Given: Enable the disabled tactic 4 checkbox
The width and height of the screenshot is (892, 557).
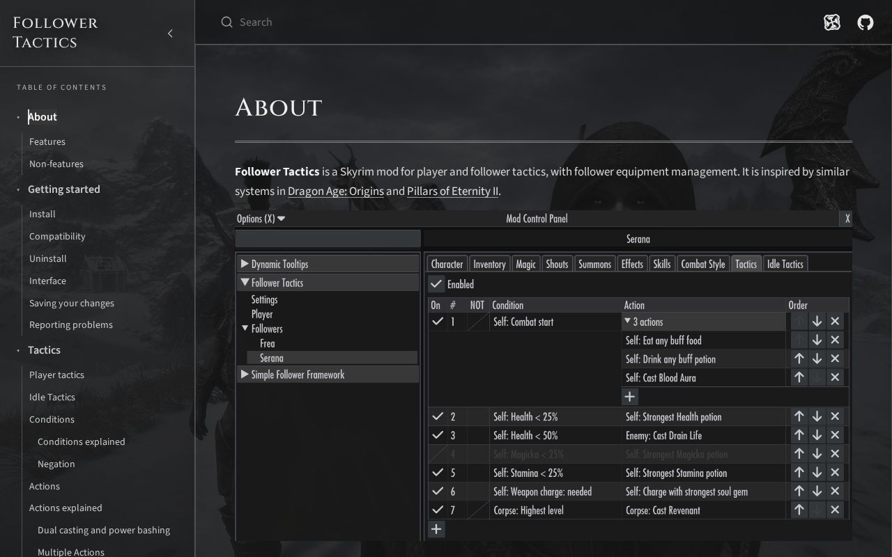Looking at the screenshot, I should click(438, 454).
